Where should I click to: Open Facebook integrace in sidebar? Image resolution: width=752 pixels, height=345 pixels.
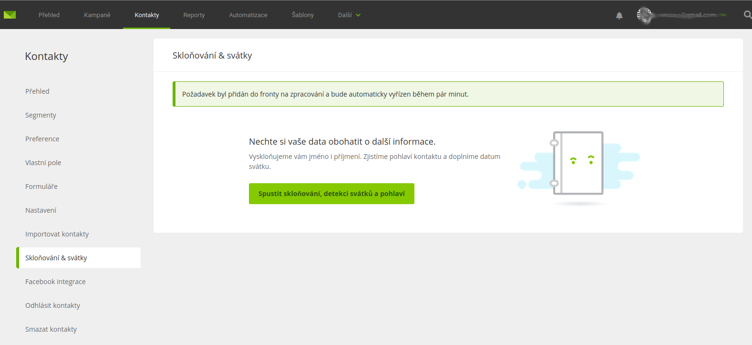(x=55, y=282)
